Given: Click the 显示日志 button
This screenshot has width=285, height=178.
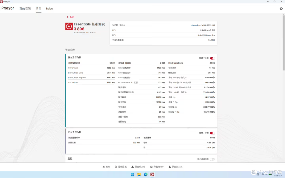Looking at the screenshot, I should [121, 167].
